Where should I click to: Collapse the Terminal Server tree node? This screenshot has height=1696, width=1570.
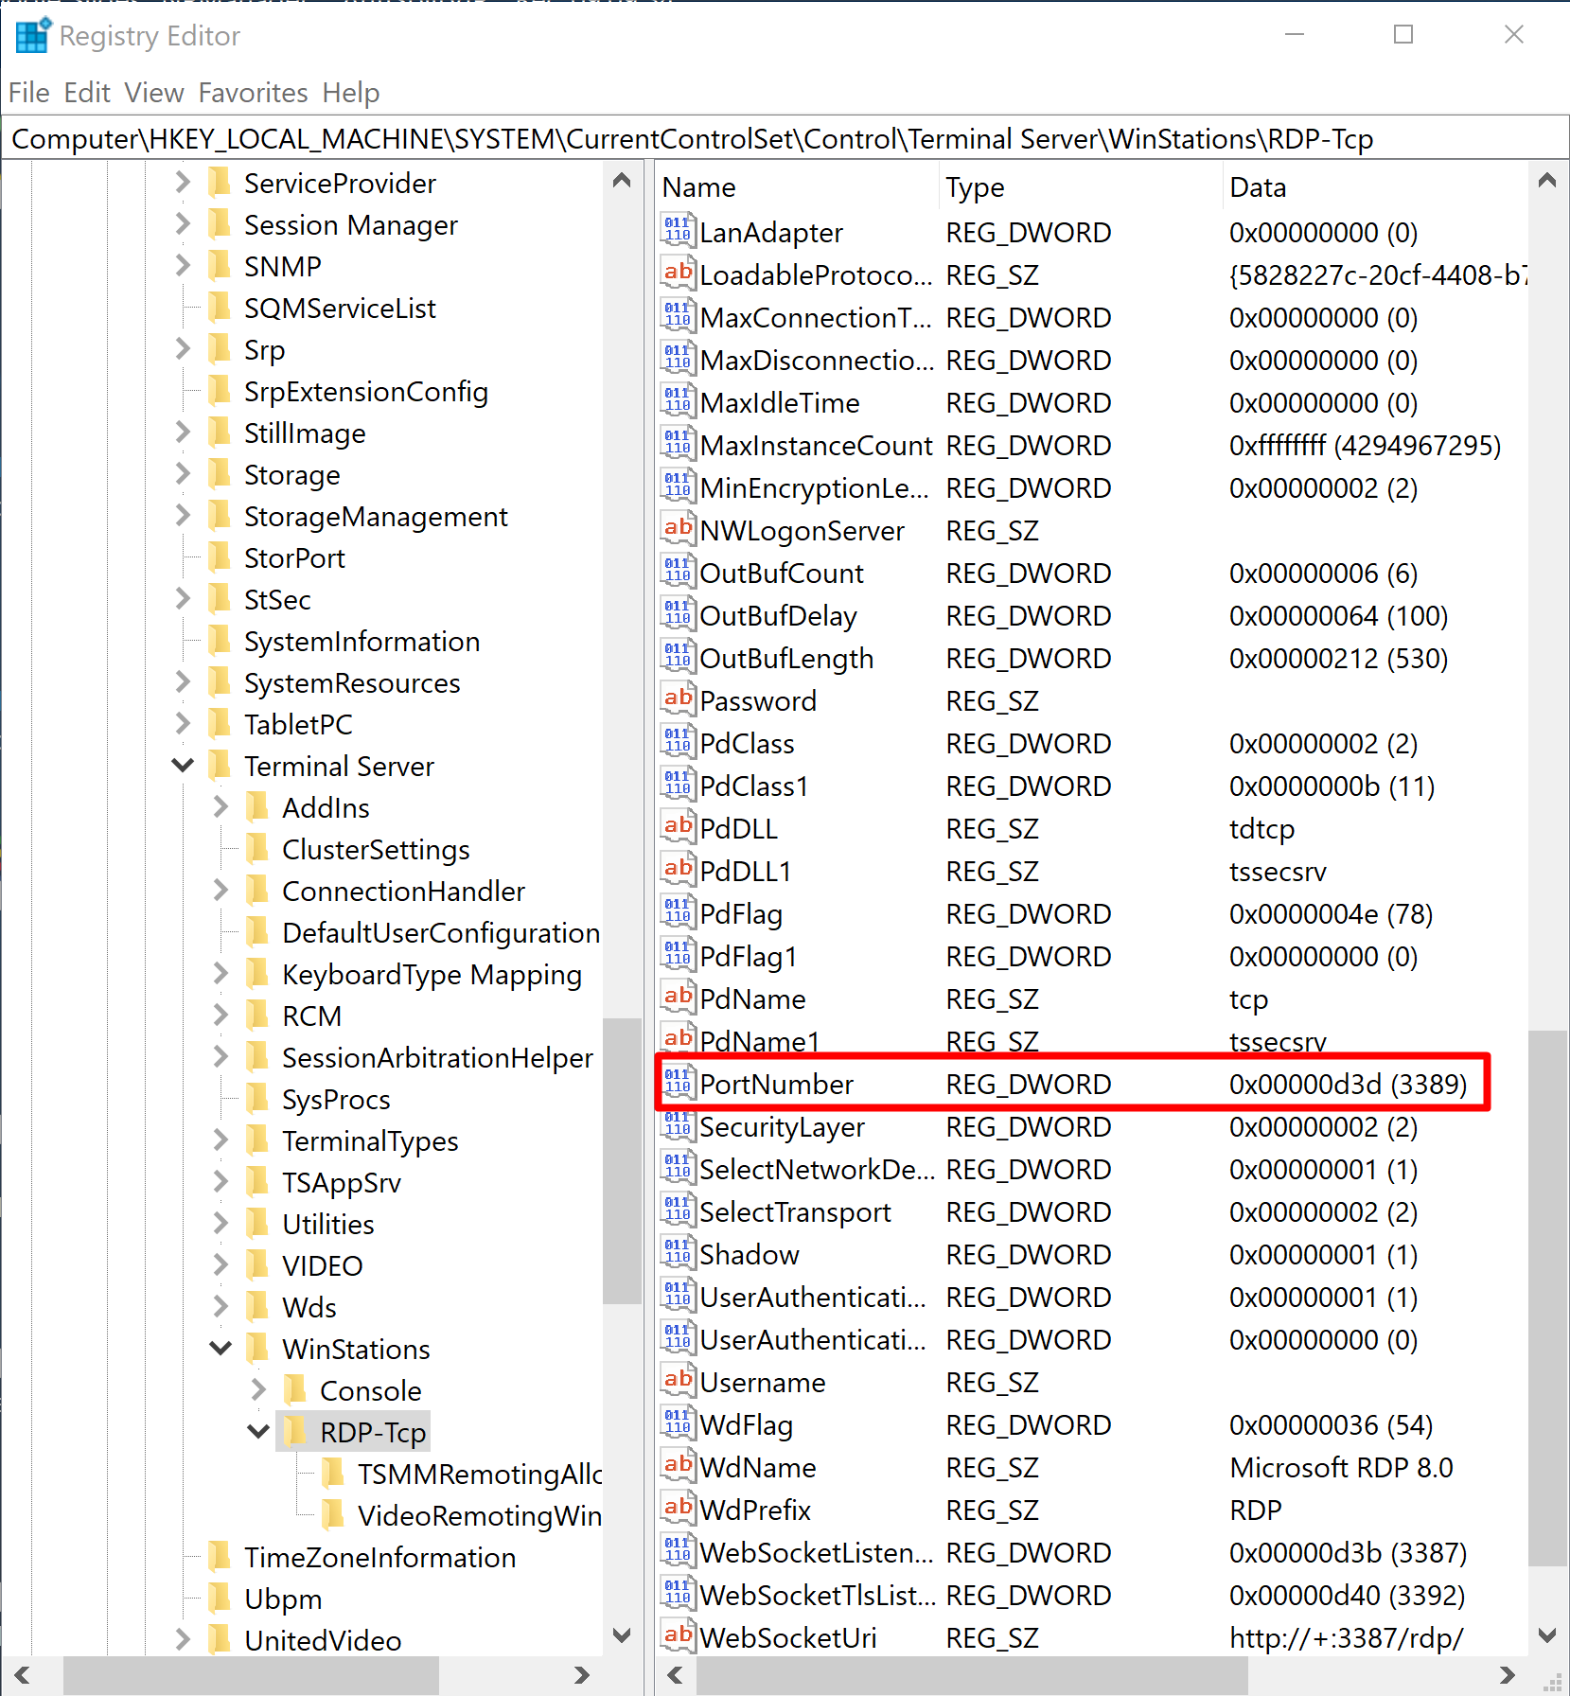[183, 765]
